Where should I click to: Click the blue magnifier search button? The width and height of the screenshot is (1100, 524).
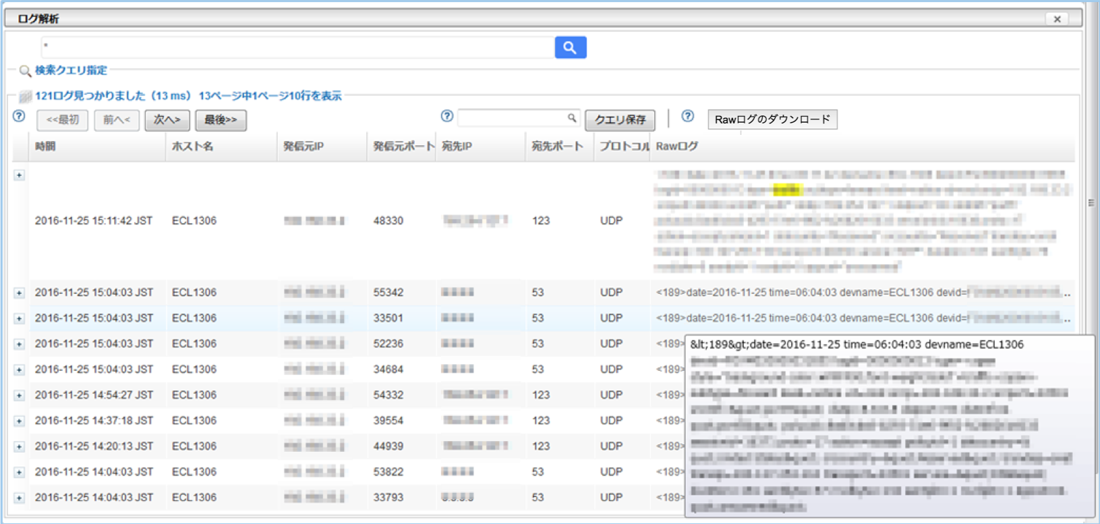pyautogui.click(x=570, y=47)
